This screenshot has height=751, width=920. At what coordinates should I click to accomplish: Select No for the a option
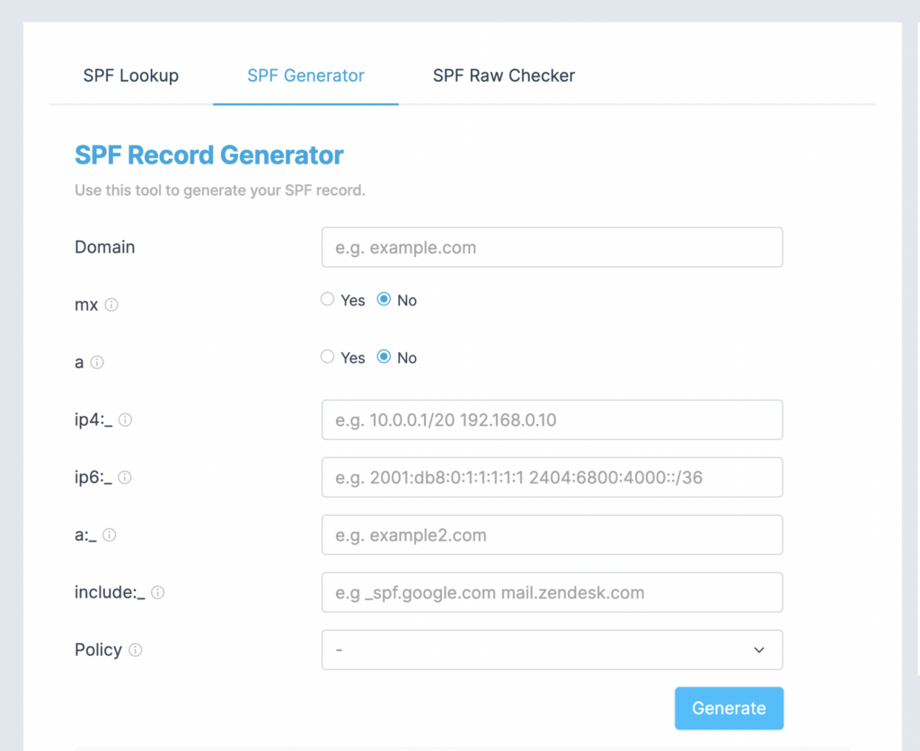pyautogui.click(x=384, y=357)
